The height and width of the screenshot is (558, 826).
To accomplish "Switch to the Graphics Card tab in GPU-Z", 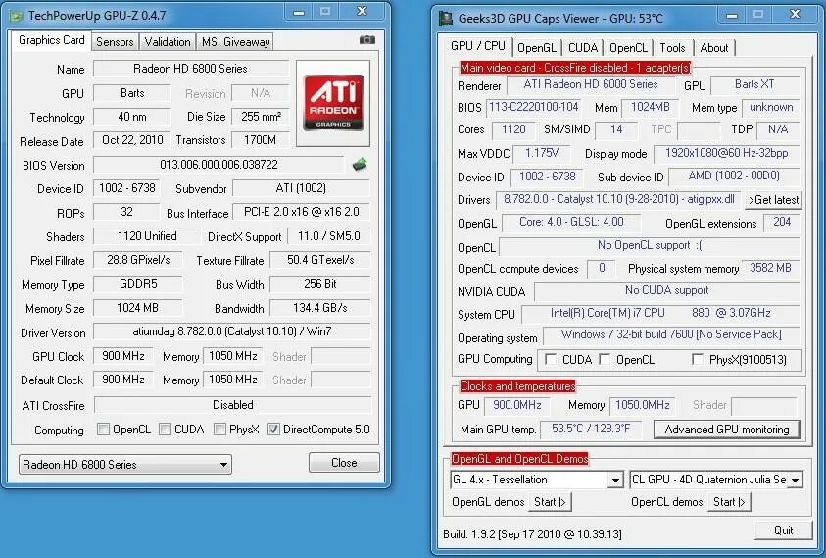I will pyautogui.click(x=51, y=40).
